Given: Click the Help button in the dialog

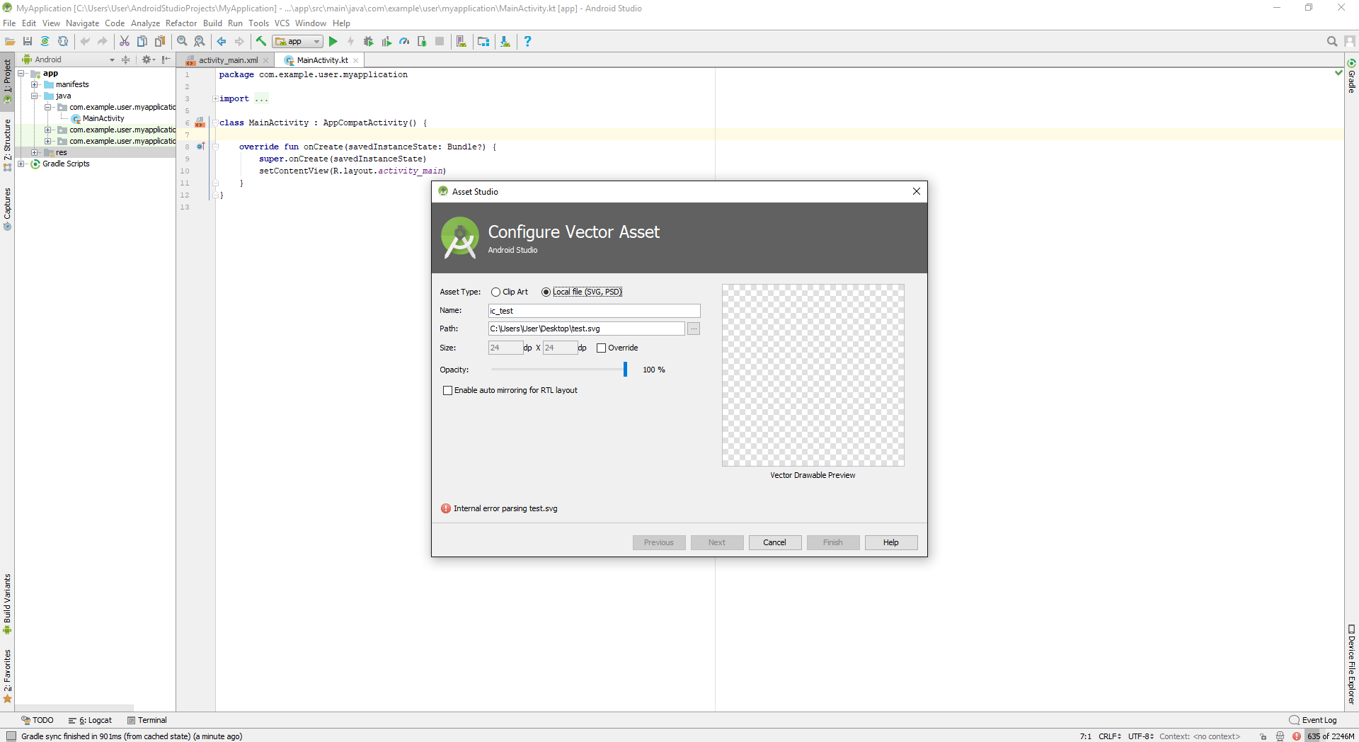Looking at the screenshot, I should [x=890, y=542].
